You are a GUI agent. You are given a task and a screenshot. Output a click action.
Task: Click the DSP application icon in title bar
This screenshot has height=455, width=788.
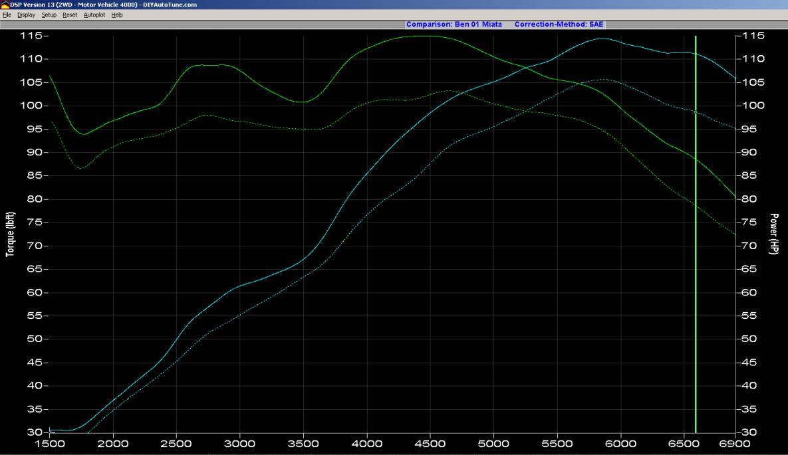pyautogui.click(x=5, y=5)
